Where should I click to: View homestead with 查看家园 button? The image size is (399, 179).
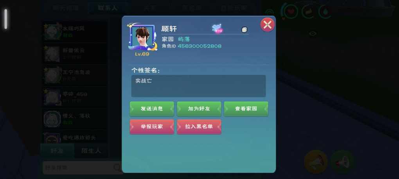[246, 109]
